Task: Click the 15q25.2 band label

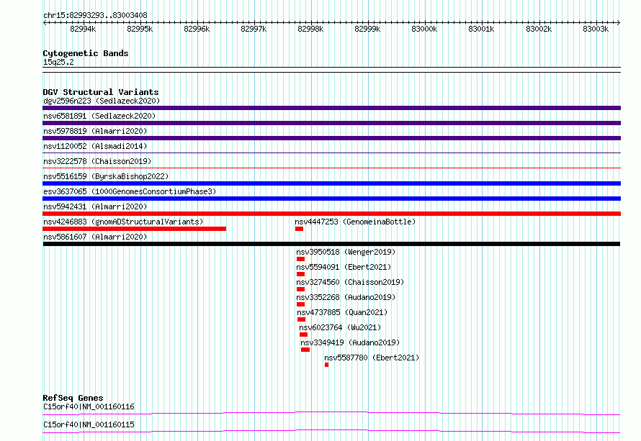Action: tap(58, 62)
